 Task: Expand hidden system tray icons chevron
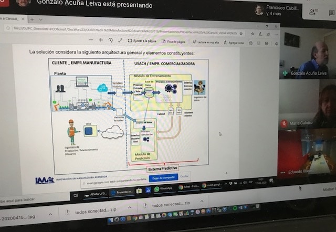(x=226, y=184)
